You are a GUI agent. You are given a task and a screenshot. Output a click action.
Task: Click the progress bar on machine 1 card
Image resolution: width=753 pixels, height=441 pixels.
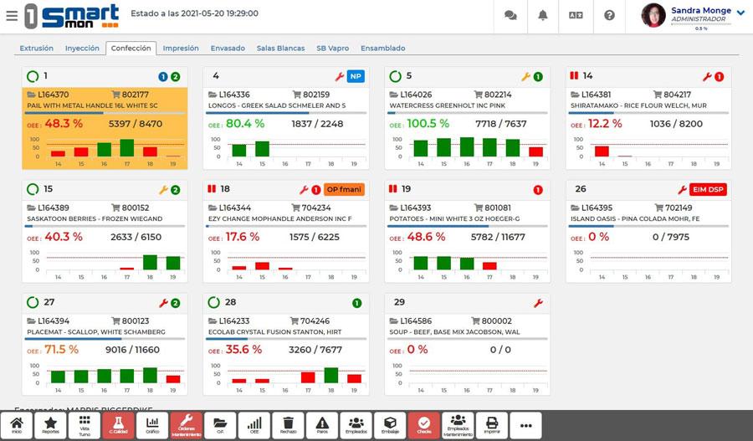(x=105, y=113)
